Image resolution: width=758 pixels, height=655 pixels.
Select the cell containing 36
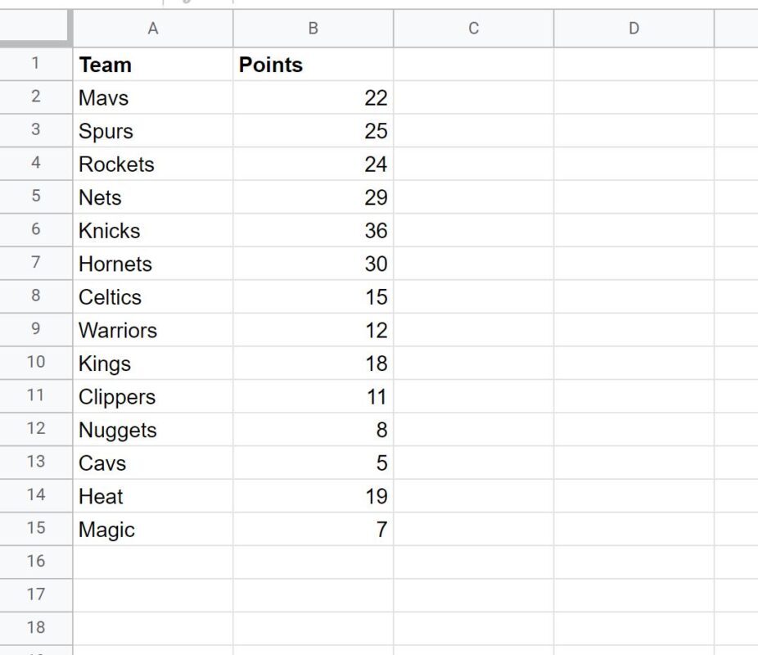click(x=314, y=231)
